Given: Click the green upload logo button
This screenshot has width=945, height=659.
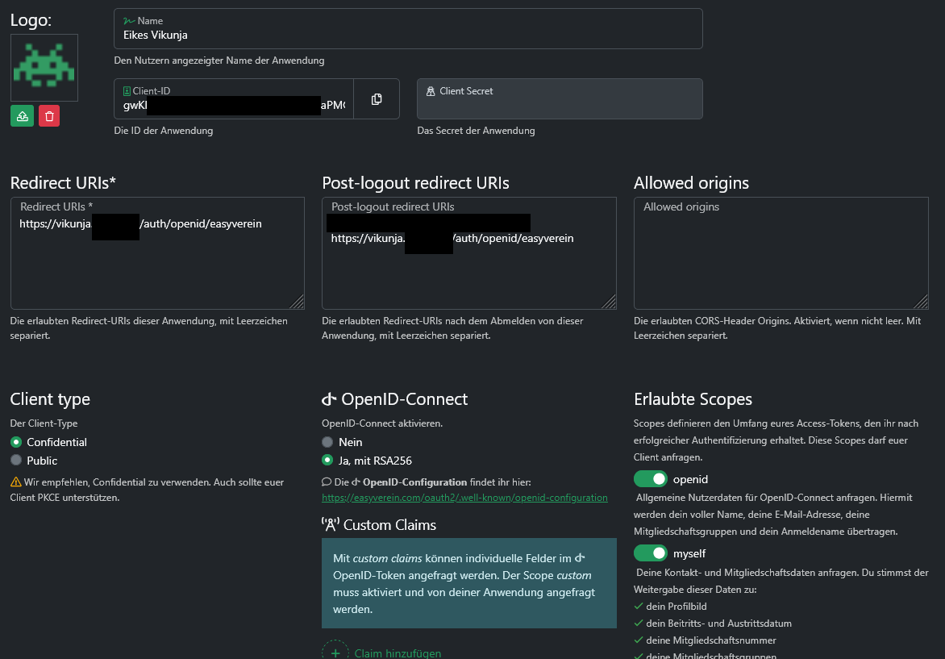Looking at the screenshot, I should (x=23, y=116).
